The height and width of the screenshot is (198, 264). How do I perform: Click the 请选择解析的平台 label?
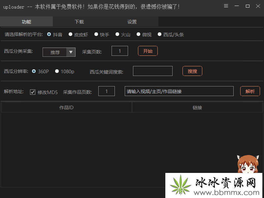click(23, 35)
